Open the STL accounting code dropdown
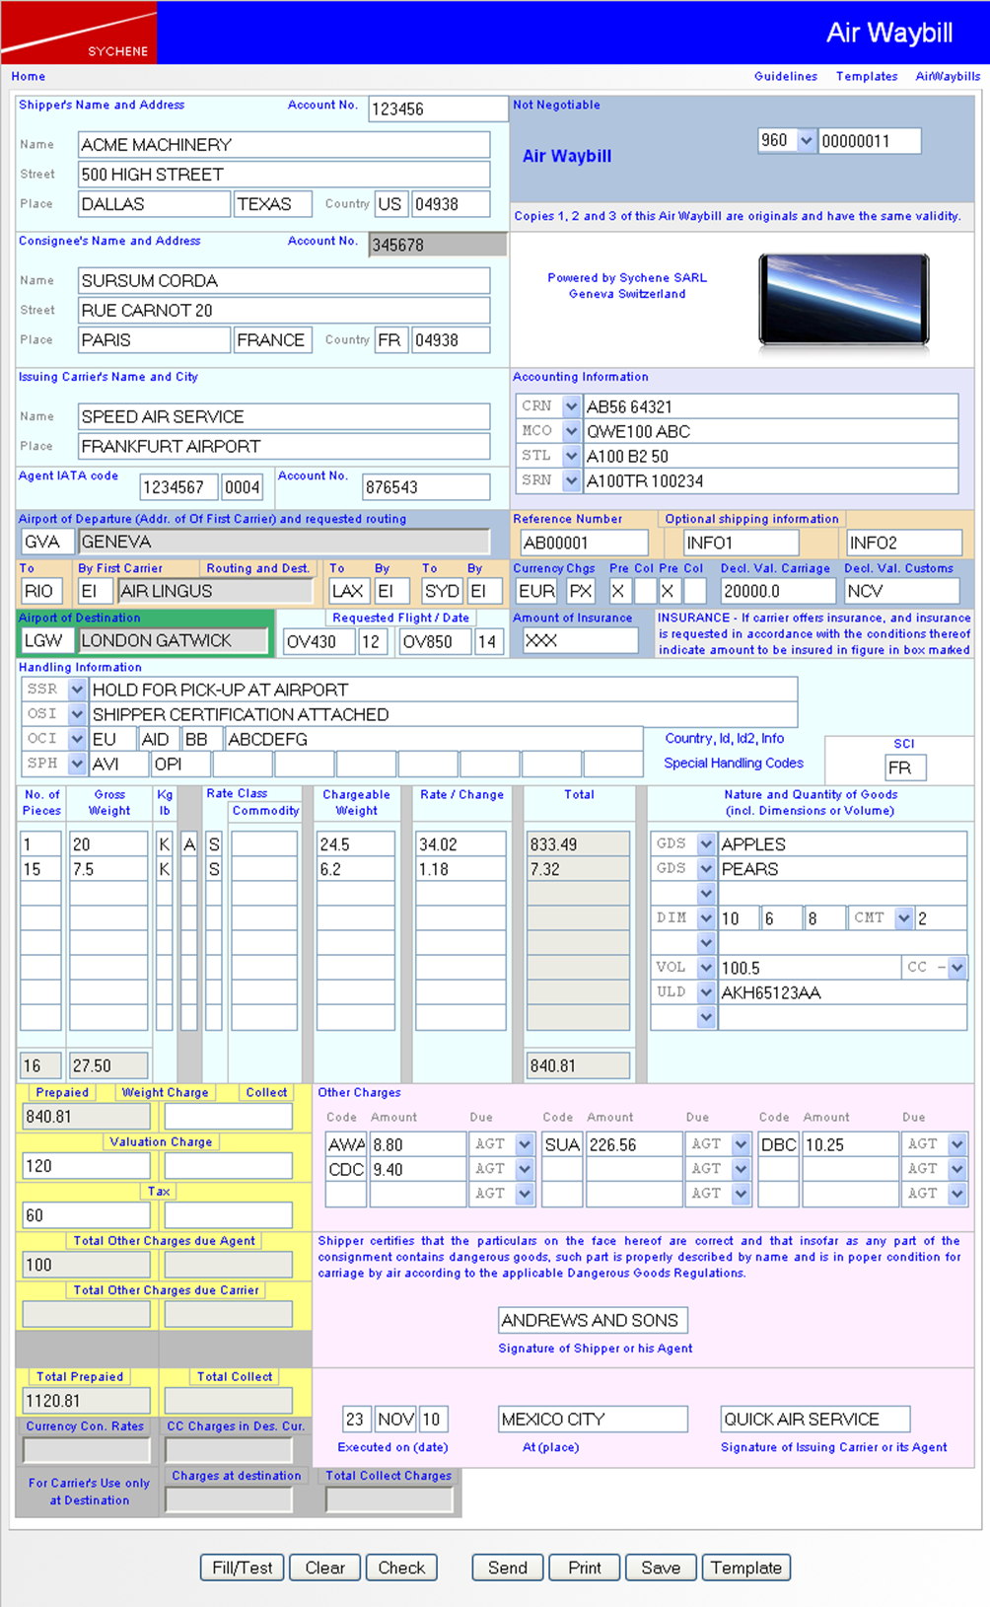This screenshot has height=1607, width=990. coord(571,455)
